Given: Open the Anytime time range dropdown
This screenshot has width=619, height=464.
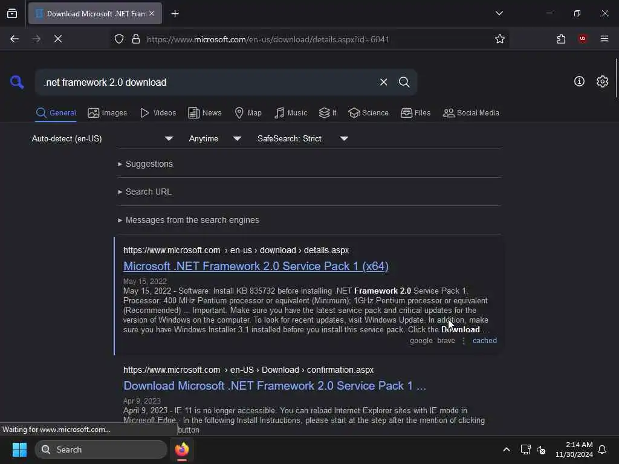Looking at the screenshot, I should click(x=215, y=138).
